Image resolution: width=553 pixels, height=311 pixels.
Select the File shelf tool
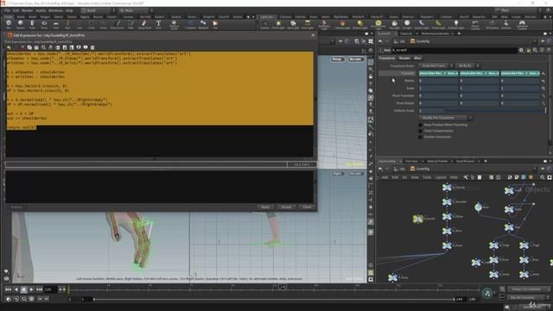coord(215,24)
